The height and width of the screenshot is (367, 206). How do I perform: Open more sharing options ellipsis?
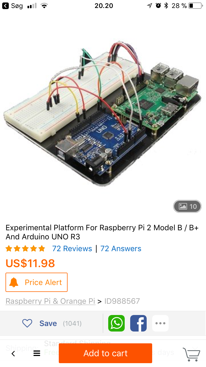160,323
